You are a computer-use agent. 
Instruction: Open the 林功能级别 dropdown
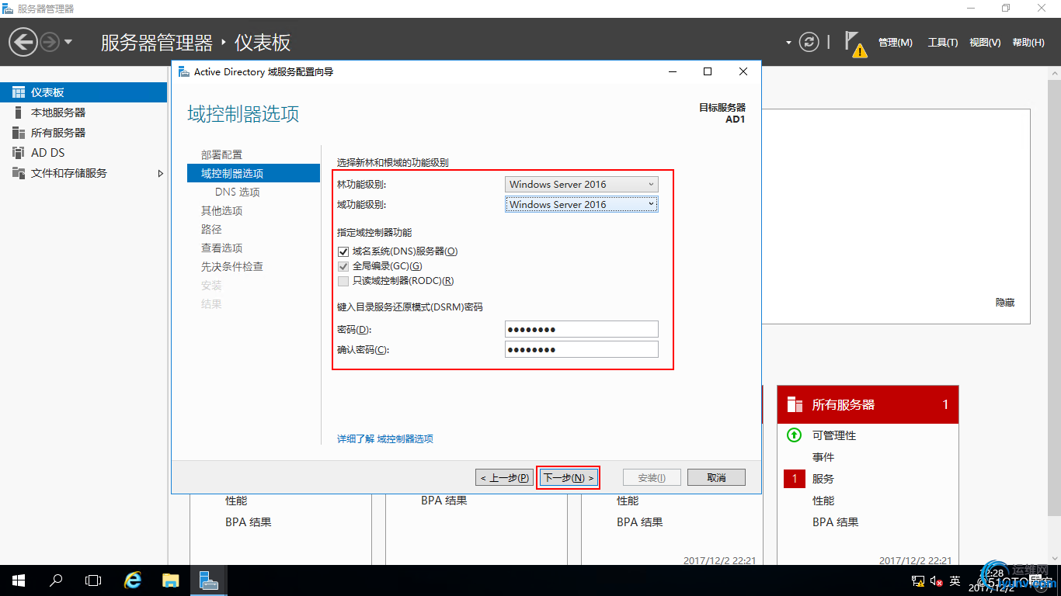click(582, 184)
